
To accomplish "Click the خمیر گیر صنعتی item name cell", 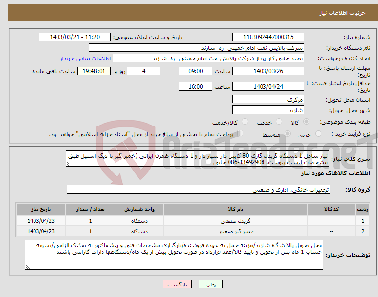I will (235, 231).
